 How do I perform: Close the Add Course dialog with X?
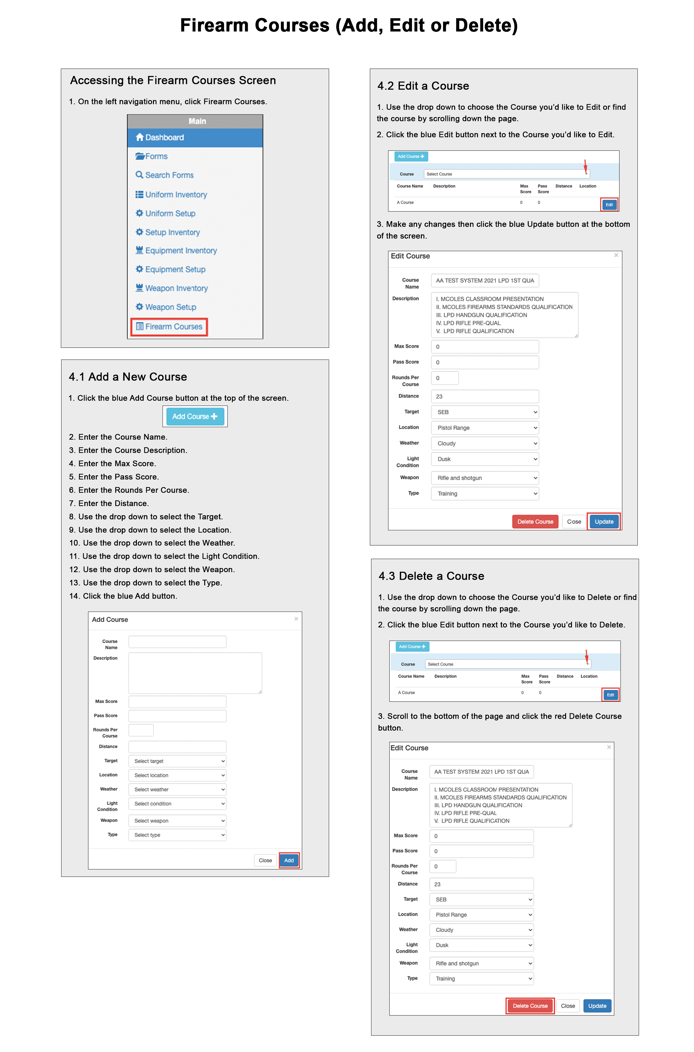tap(296, 619)
